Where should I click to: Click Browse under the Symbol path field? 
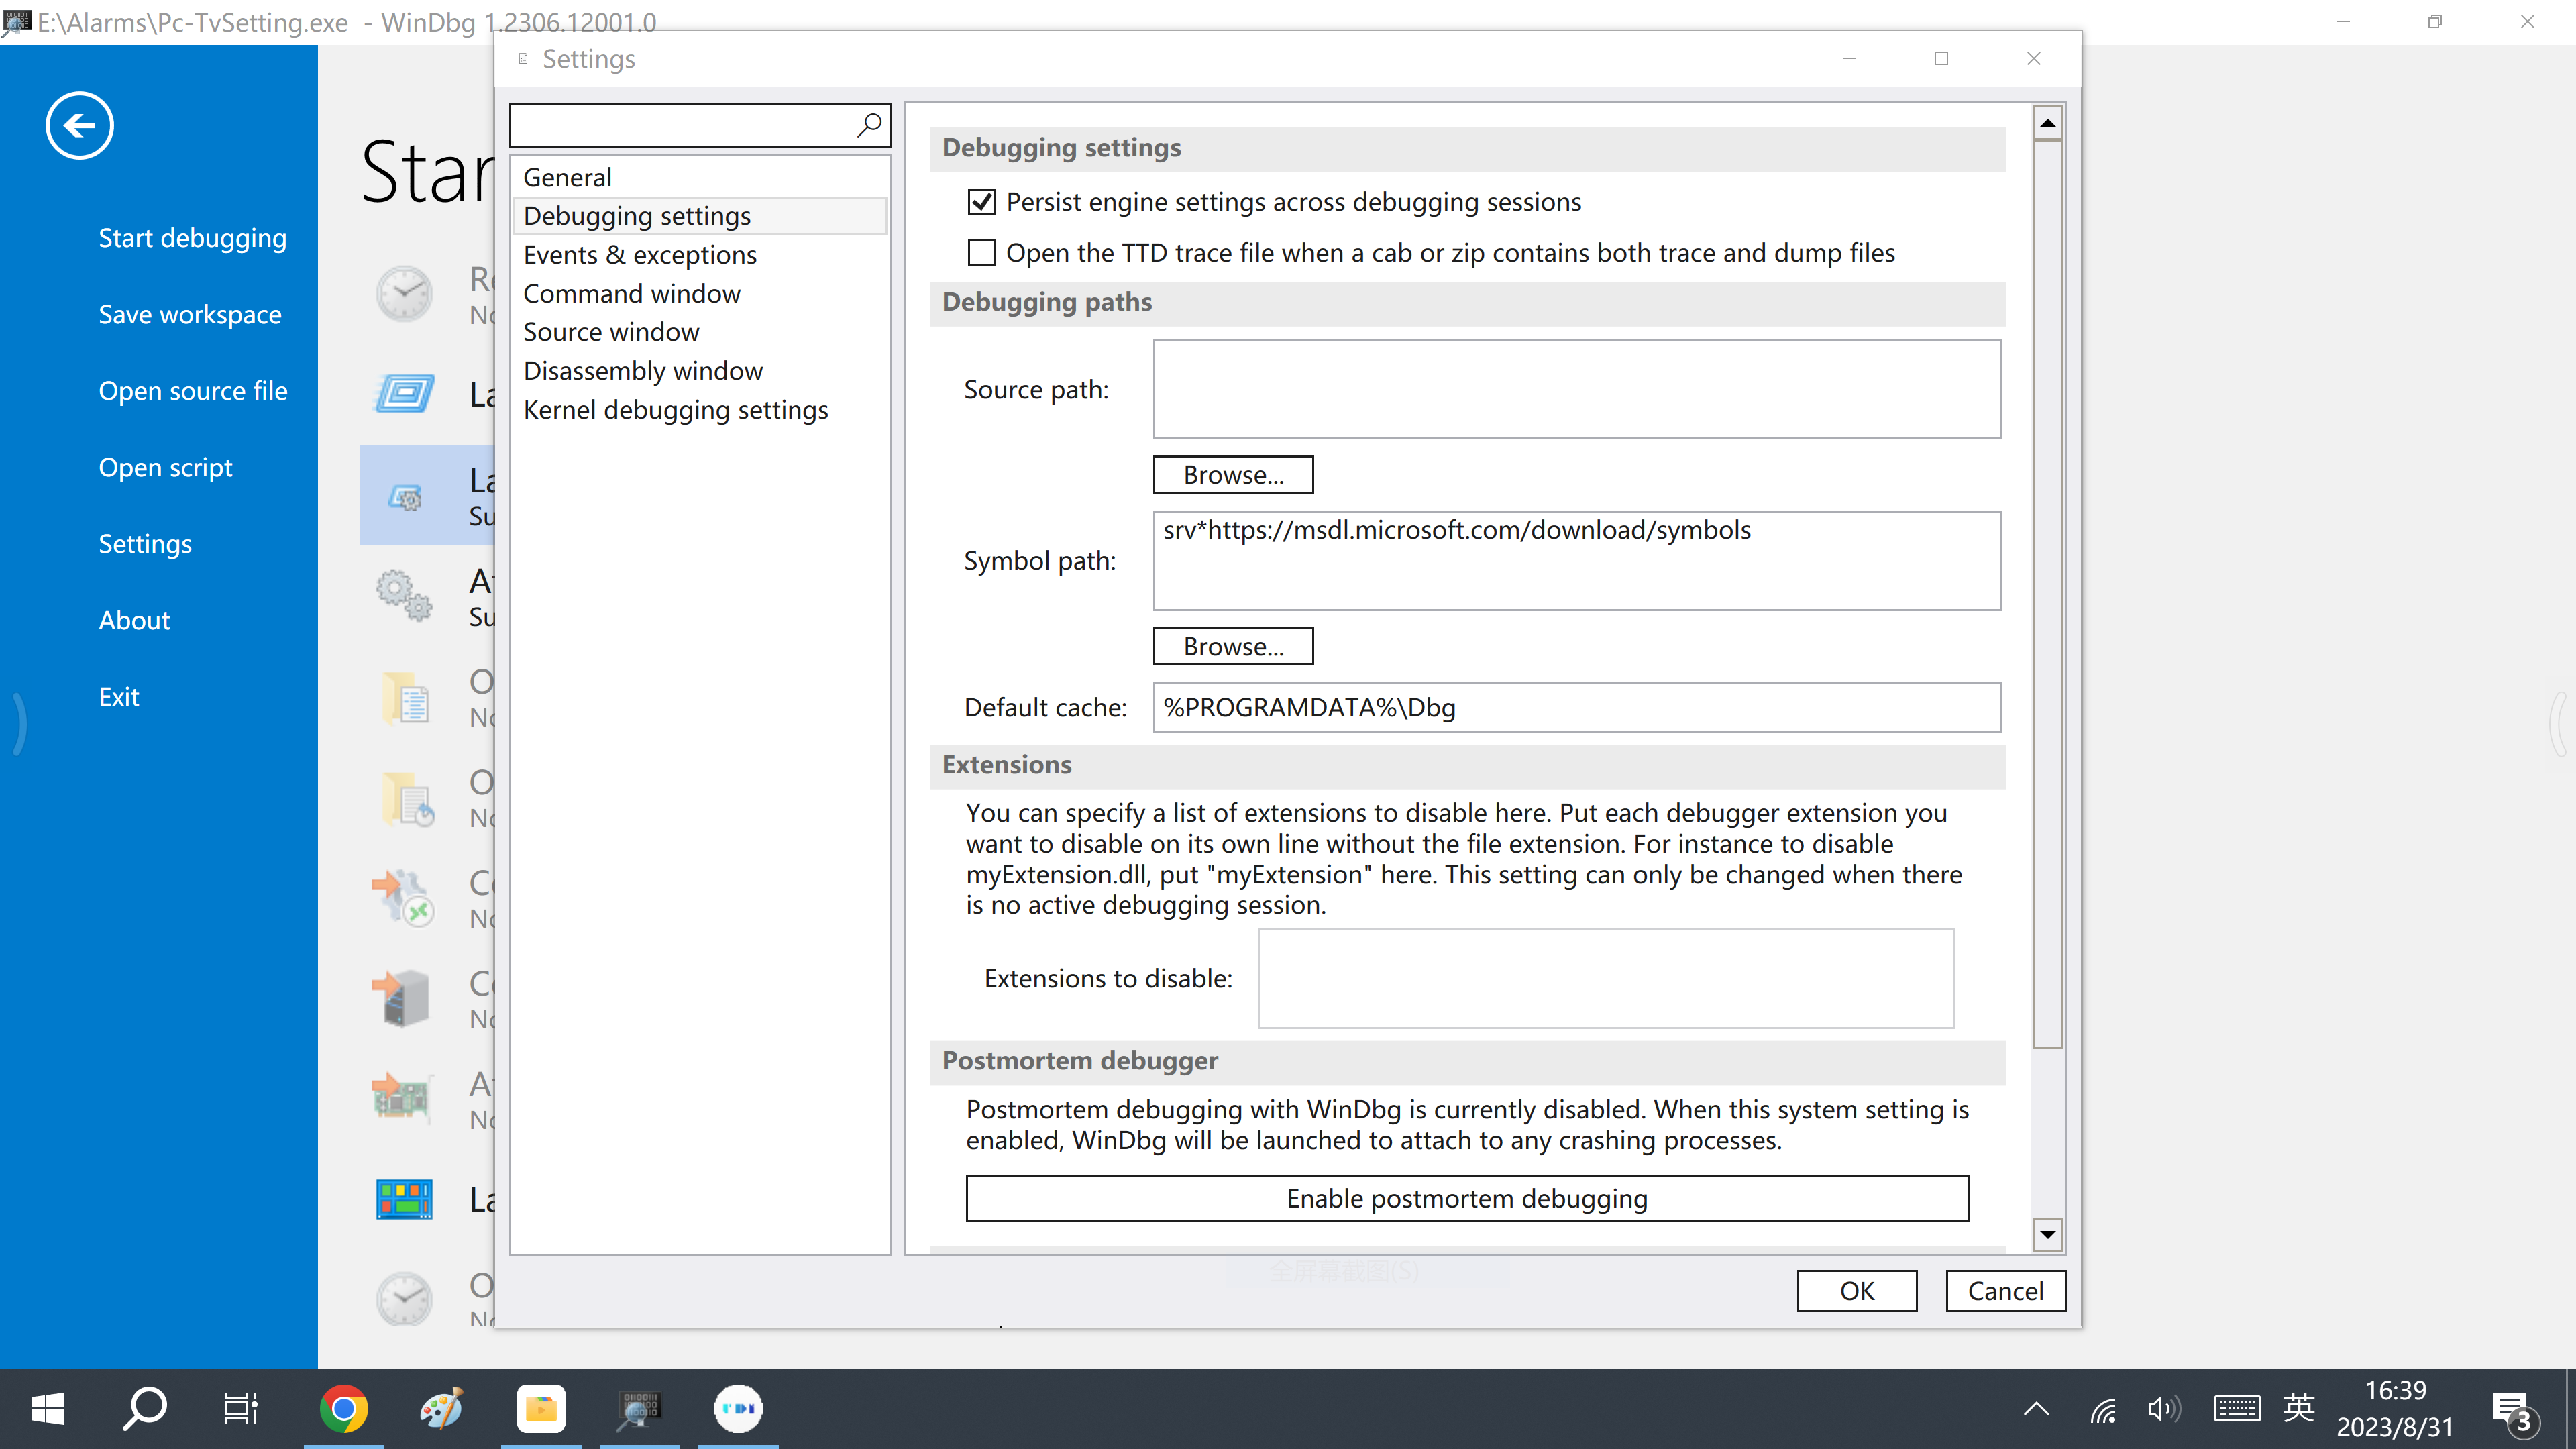[x=1232, y=646]
